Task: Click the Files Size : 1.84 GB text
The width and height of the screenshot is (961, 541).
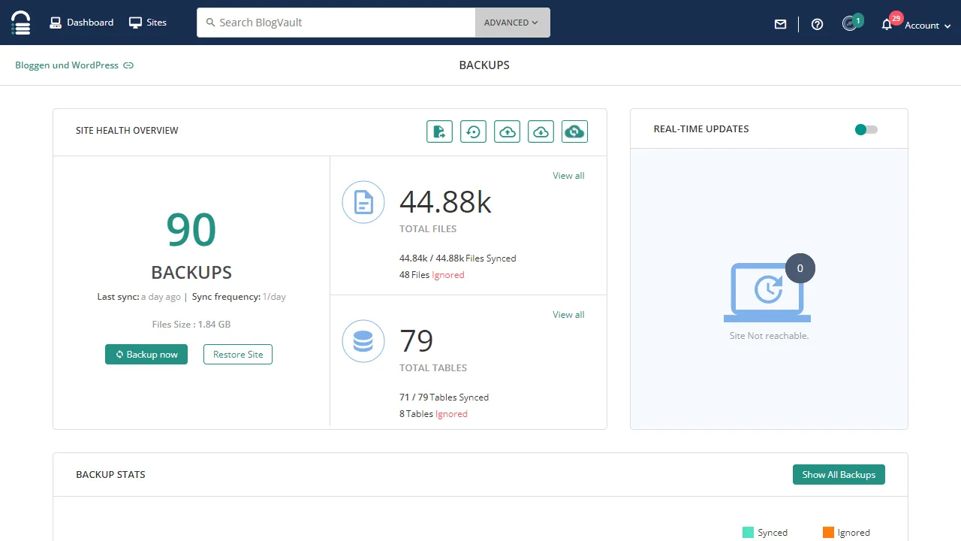Action: (x=191, y=325)
